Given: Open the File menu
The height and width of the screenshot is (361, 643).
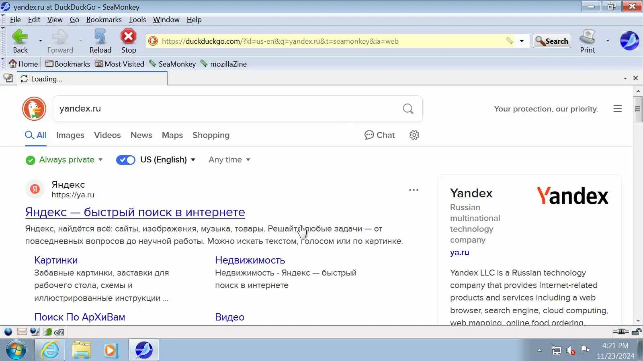Looking at the screenshot, I should point(15,20).
